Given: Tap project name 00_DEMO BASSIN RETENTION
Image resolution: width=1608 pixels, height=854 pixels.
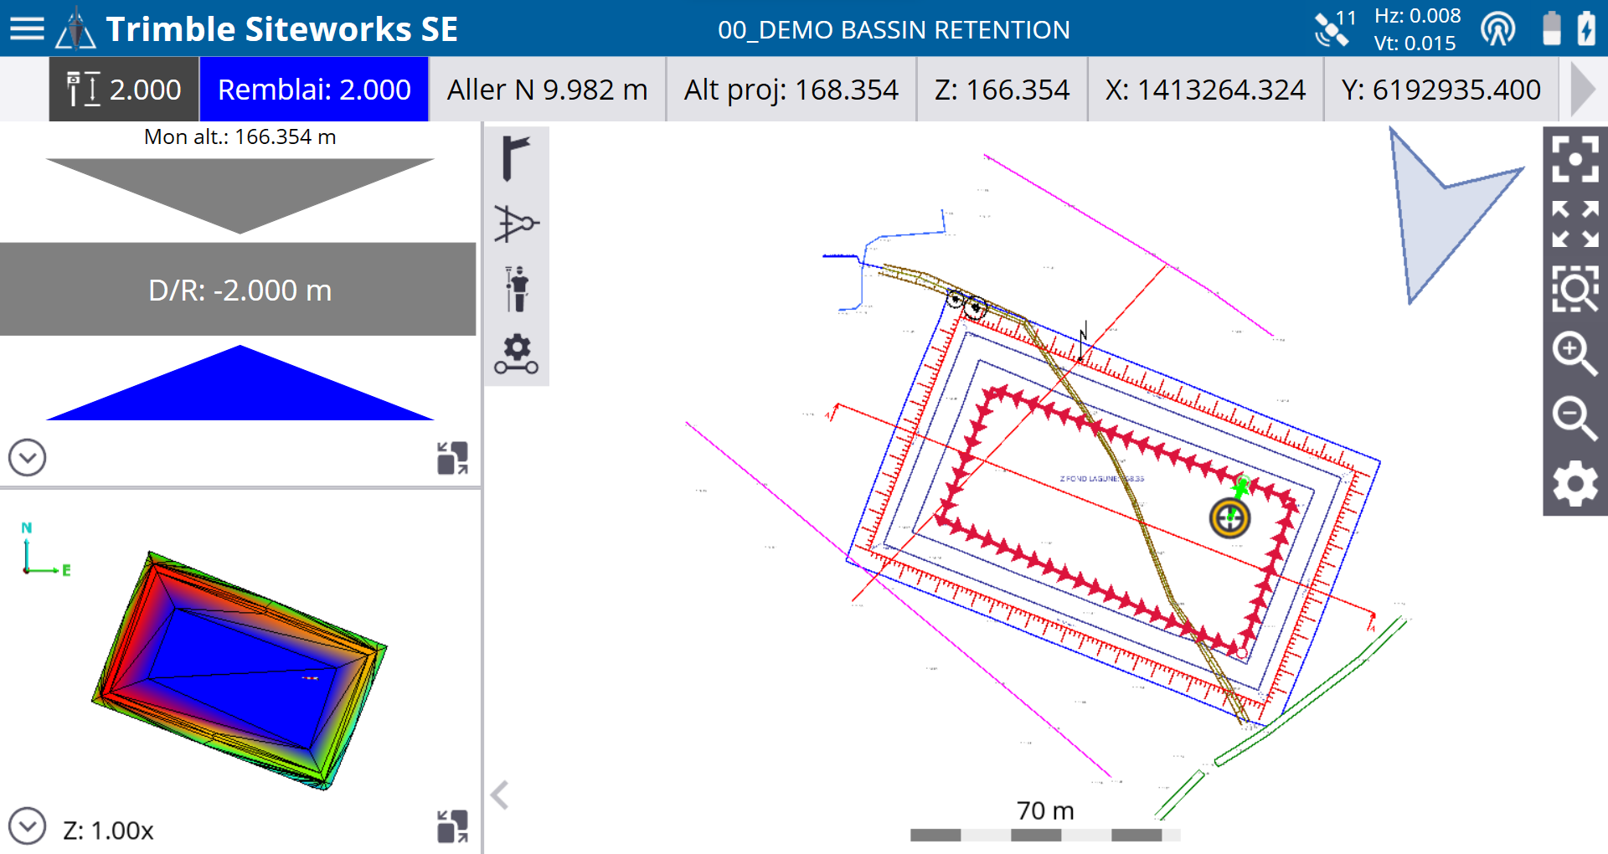Looking at the screenshot, I should tap(894, 29).
